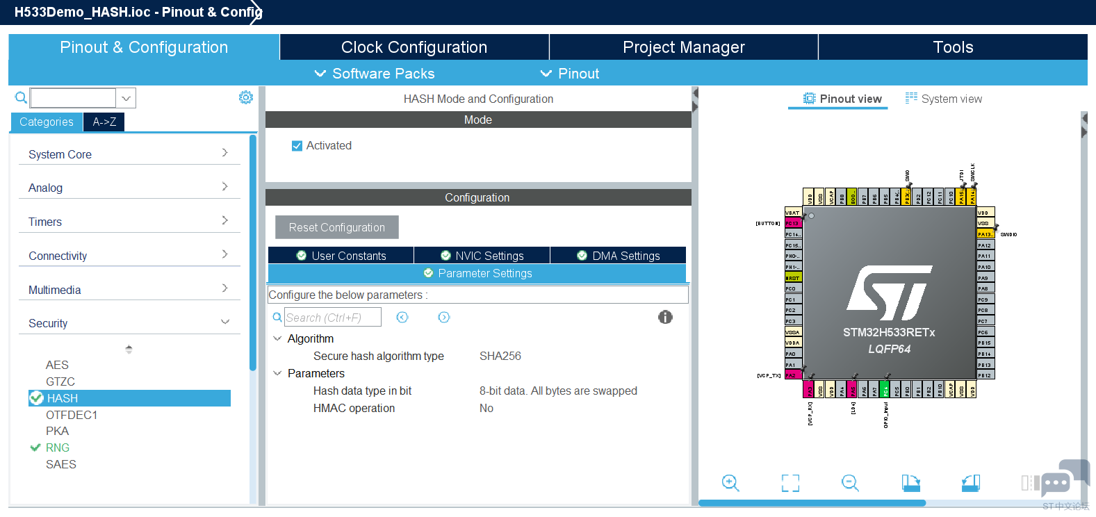Click the parameter Search (Ctrl+F) field

pos(333,317)
